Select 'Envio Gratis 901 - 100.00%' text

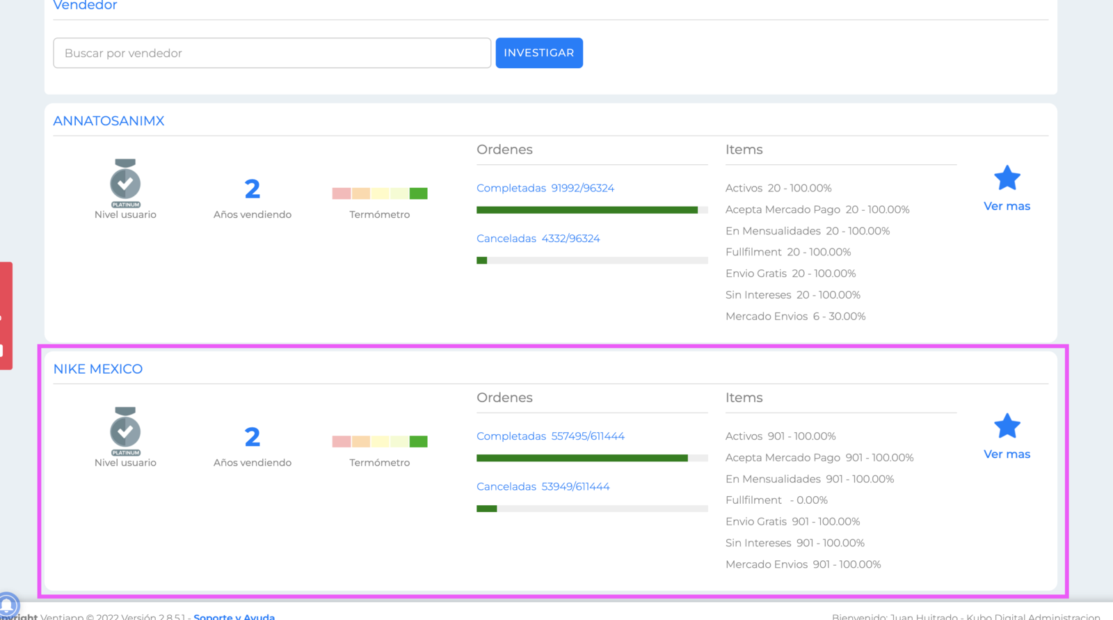(x=793, y=521)
